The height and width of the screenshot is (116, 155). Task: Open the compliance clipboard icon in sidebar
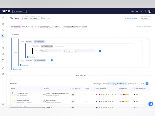(3, 54)
